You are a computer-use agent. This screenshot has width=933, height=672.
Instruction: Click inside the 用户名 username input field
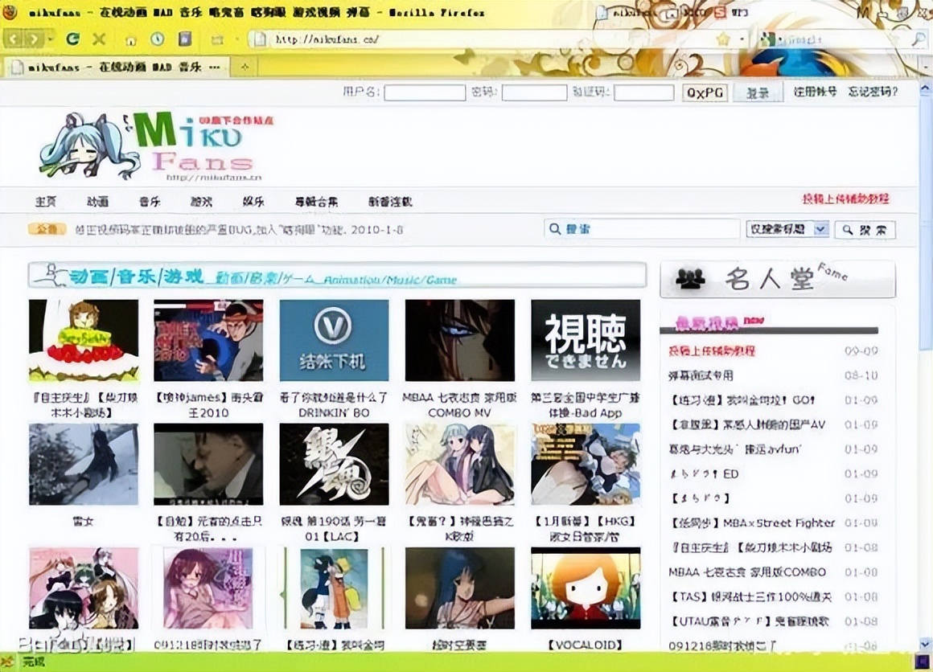coord(424,91)
